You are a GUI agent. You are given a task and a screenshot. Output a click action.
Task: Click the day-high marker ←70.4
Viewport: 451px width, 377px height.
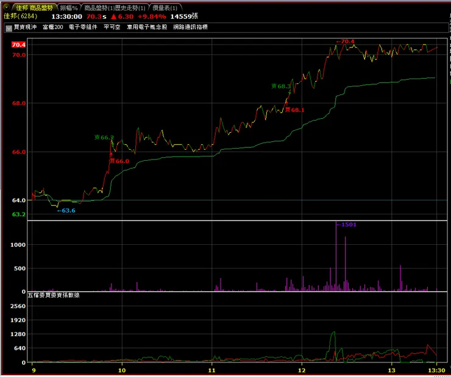click(x=345, y=41)
